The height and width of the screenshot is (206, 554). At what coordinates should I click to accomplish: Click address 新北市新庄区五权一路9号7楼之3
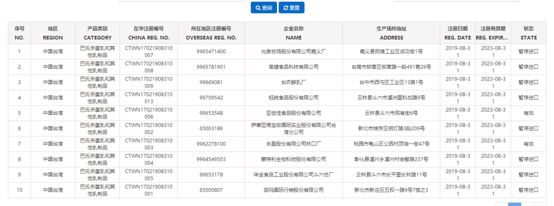click(x=391, y=190)
